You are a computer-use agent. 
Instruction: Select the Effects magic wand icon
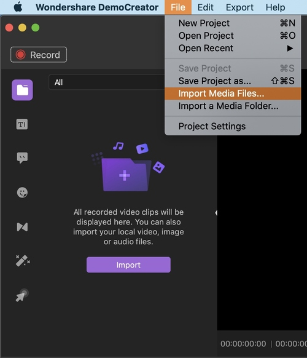pyautogui.click(x=23, y=261)
